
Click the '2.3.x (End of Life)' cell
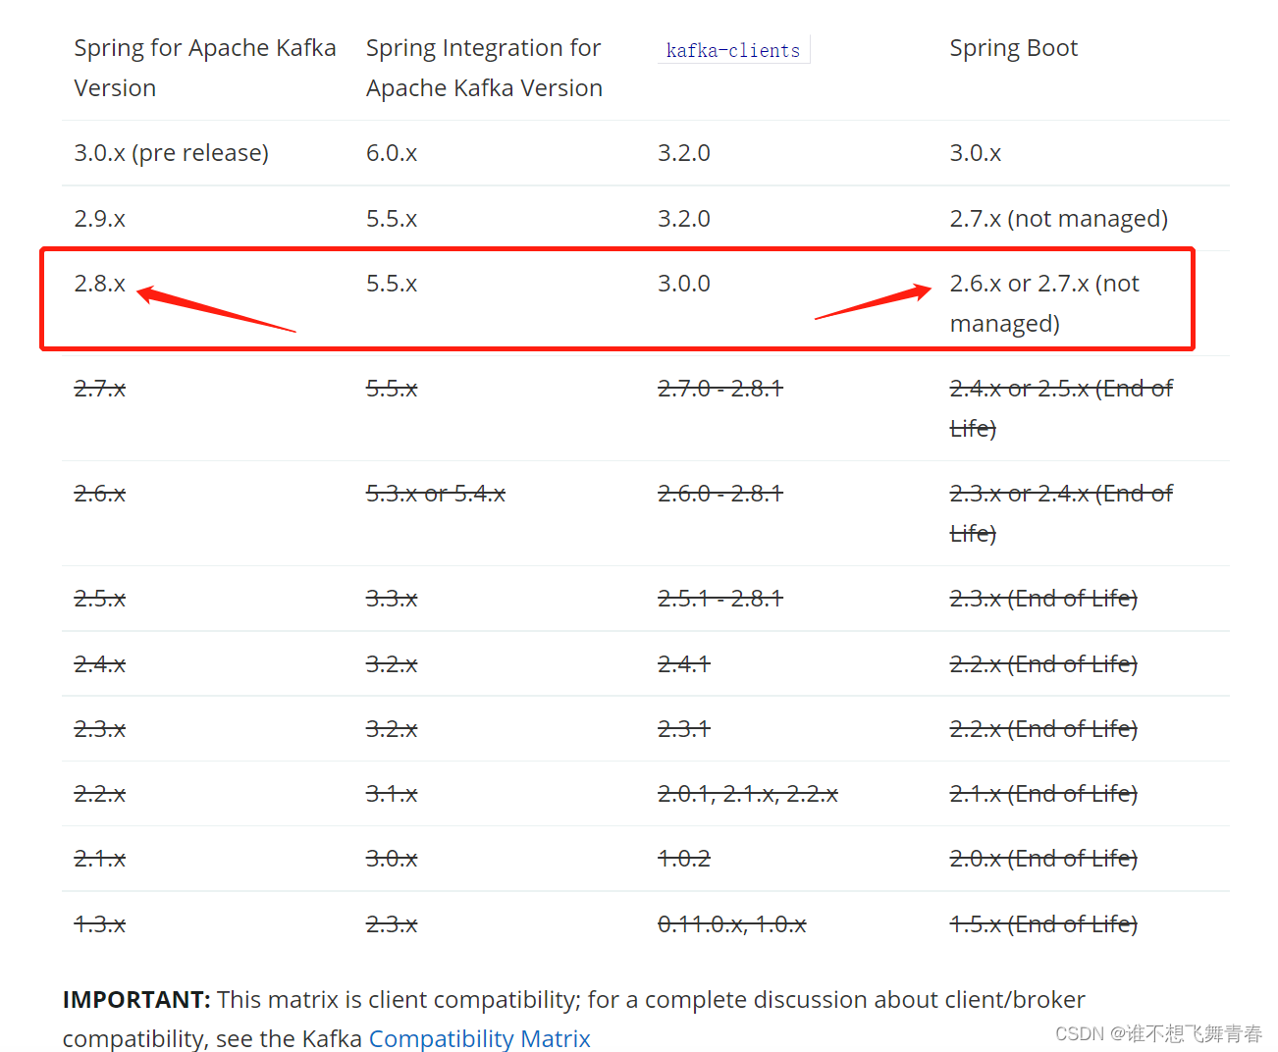point(1043,599)
